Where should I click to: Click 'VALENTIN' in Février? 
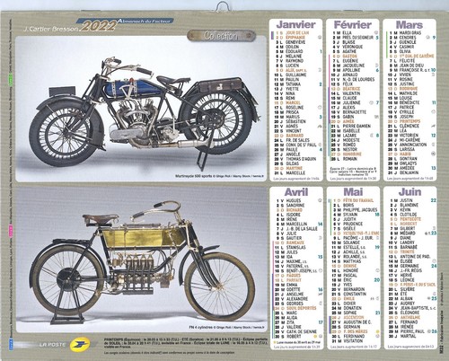[x=351, y=93]
